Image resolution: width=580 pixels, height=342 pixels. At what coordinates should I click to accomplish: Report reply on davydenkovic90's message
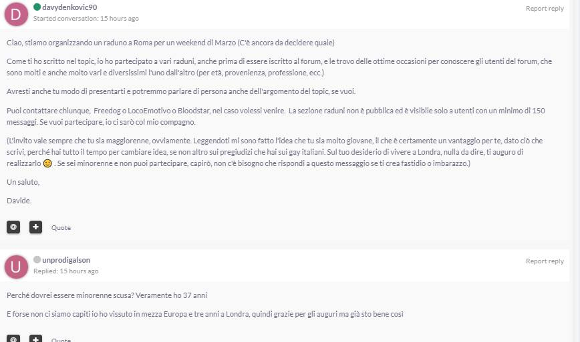(x=545, y=9)
